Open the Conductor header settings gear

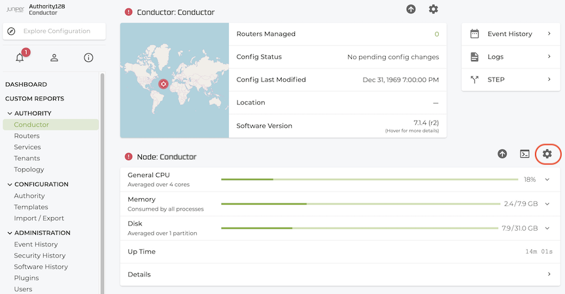[433, 9]
